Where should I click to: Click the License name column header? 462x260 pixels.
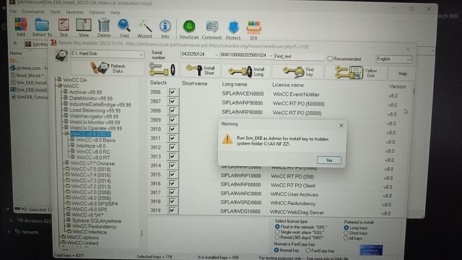pos(288,85)
